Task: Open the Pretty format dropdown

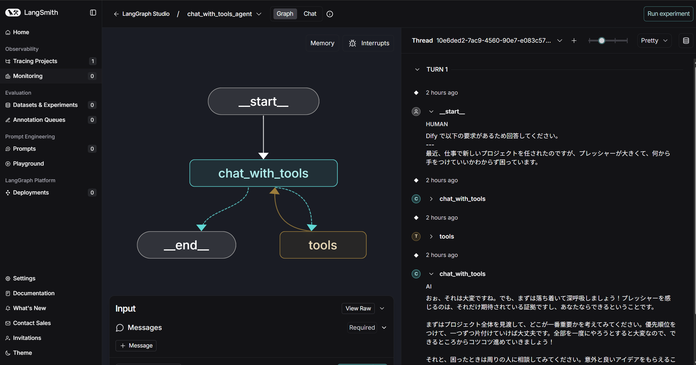Action: coord(654,41)
